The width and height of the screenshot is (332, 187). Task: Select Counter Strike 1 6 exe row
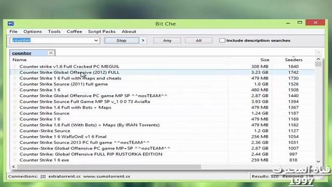[162, 160]
